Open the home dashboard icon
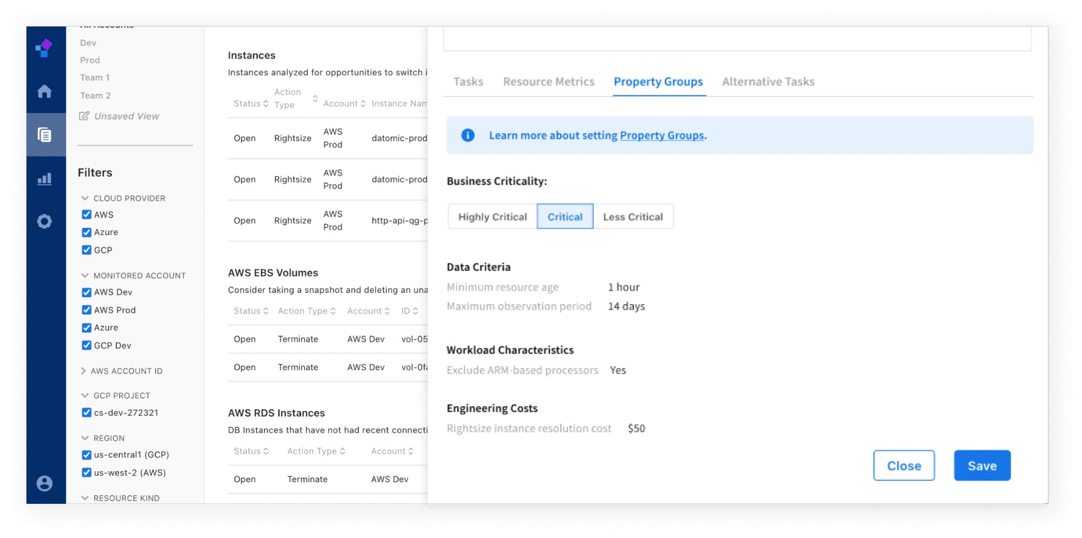This screenshot has width=1082, height=538. pos(44,91)
